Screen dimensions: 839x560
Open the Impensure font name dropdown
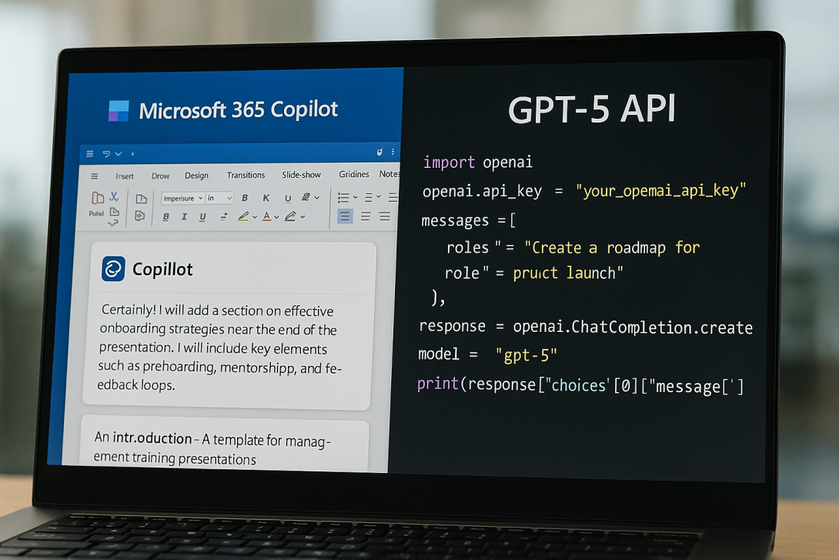[182, 198]
